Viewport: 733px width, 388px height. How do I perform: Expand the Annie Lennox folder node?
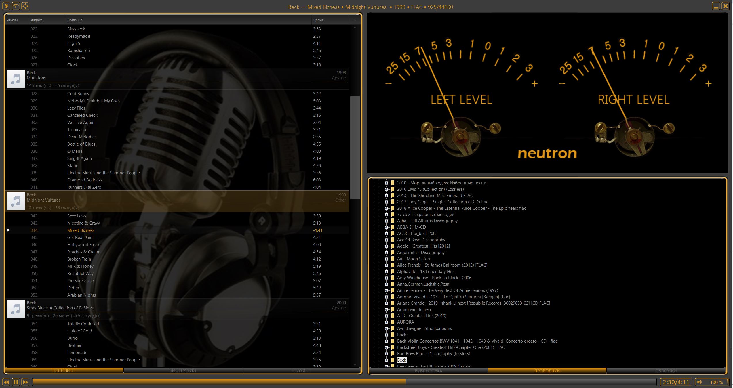(386, 290)
